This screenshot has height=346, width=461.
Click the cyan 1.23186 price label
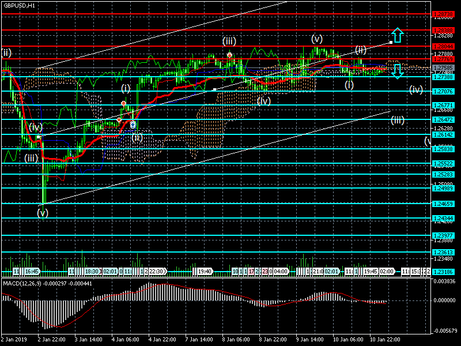pyautogui.click(x=444, y=272)
